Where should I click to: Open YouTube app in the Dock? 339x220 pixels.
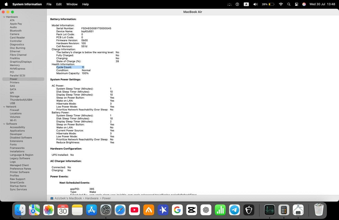click(135, 210)
